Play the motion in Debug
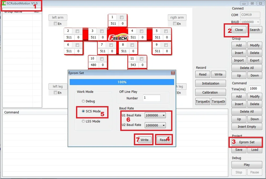266x179 pixels. coord(247,165)
